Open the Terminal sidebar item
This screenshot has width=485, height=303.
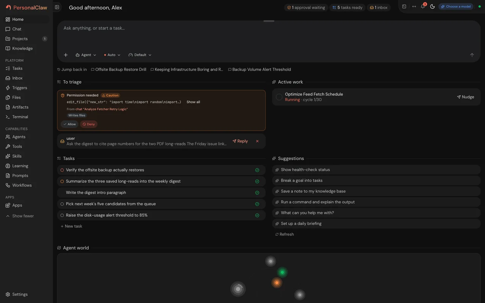tap(26, 117)
